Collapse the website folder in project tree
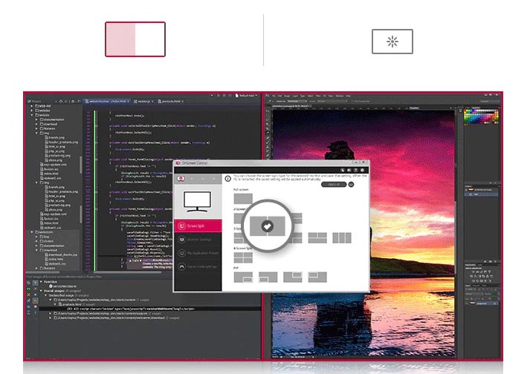This screenshot has height=374, width=530. [x=32, y=115]
